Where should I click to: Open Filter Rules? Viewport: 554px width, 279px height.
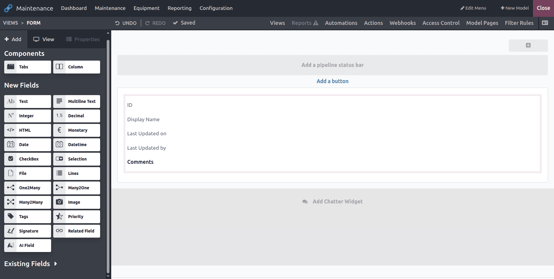coord(519,23)
